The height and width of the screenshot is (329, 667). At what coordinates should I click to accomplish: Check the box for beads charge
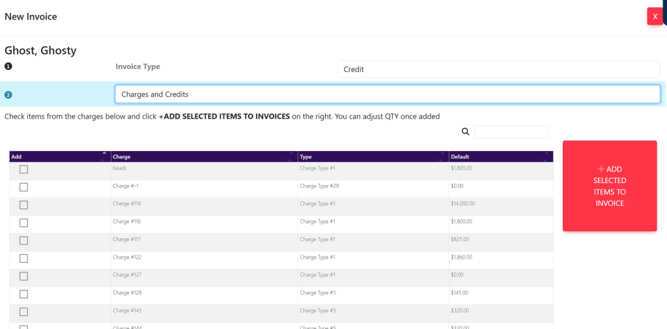24,169
